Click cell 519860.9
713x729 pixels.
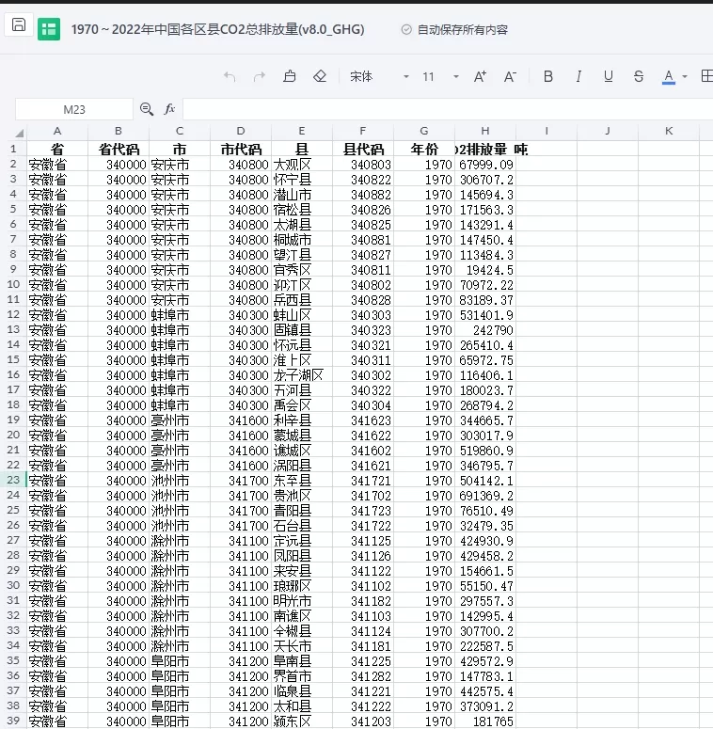pos(485,451)
